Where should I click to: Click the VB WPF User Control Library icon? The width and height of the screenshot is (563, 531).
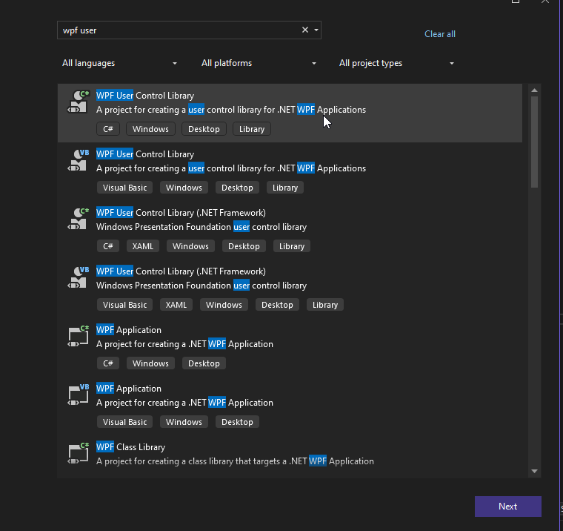[x=79, y=161]
